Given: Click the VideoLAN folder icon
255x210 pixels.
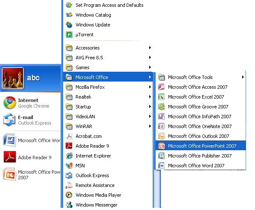Looking at the screenshot, I should pos(69,117).
